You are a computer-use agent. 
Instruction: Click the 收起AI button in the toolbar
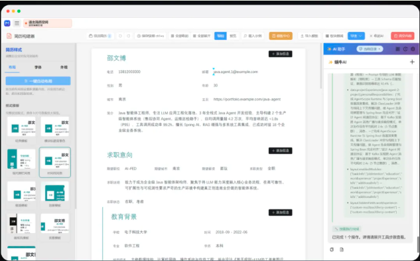point(377,36)
